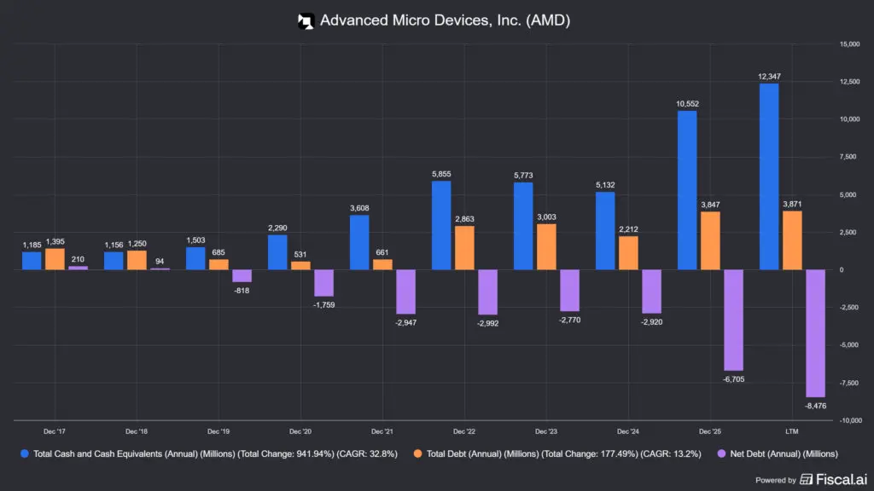The image size is (874, 491).
Task: Select the blue 2,290 cash bar for Dec '20
Action: point(277,252)
